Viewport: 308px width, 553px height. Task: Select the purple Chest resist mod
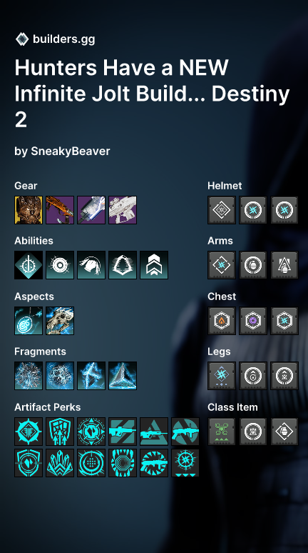(x=252, y=321)
